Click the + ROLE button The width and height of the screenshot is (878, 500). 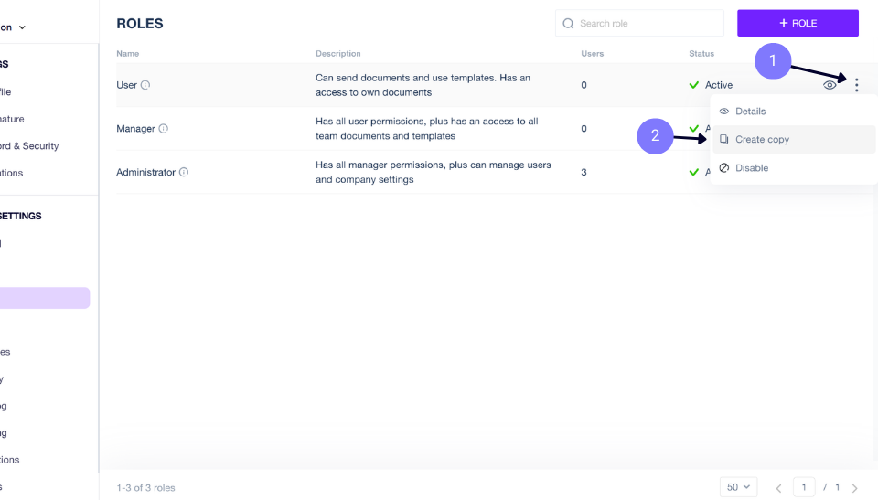[x=798, y=23]
